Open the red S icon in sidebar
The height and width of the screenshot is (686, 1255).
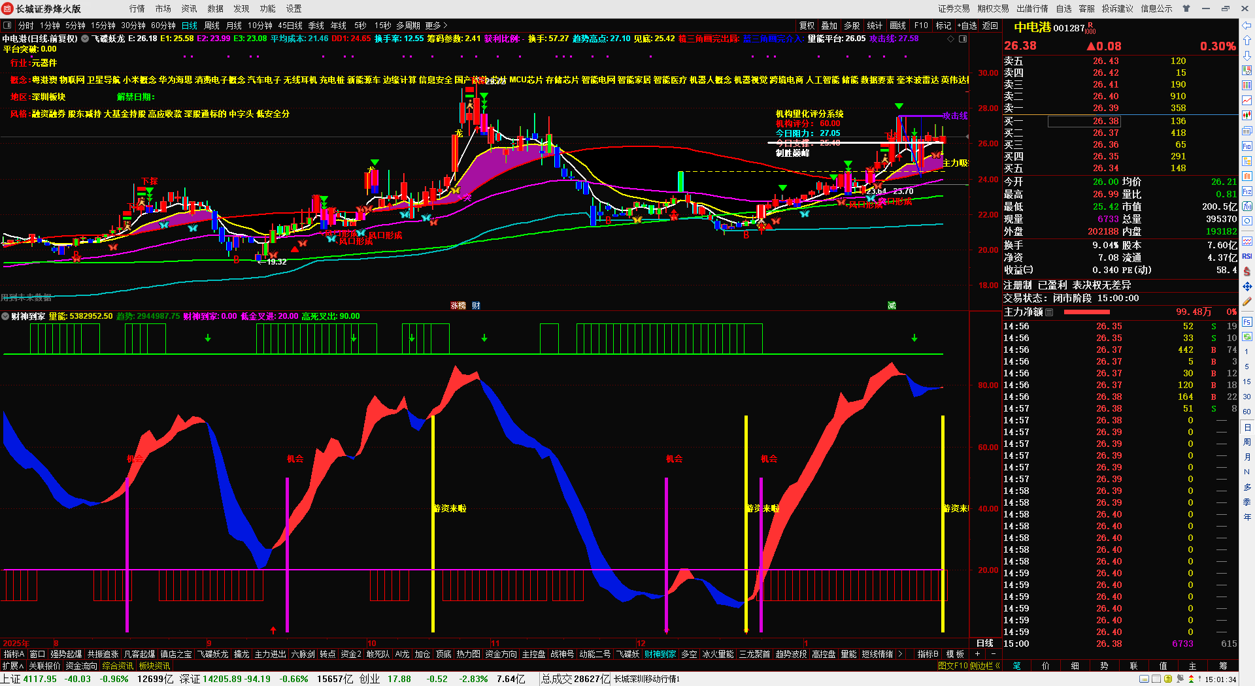[x=1247, y=271]
